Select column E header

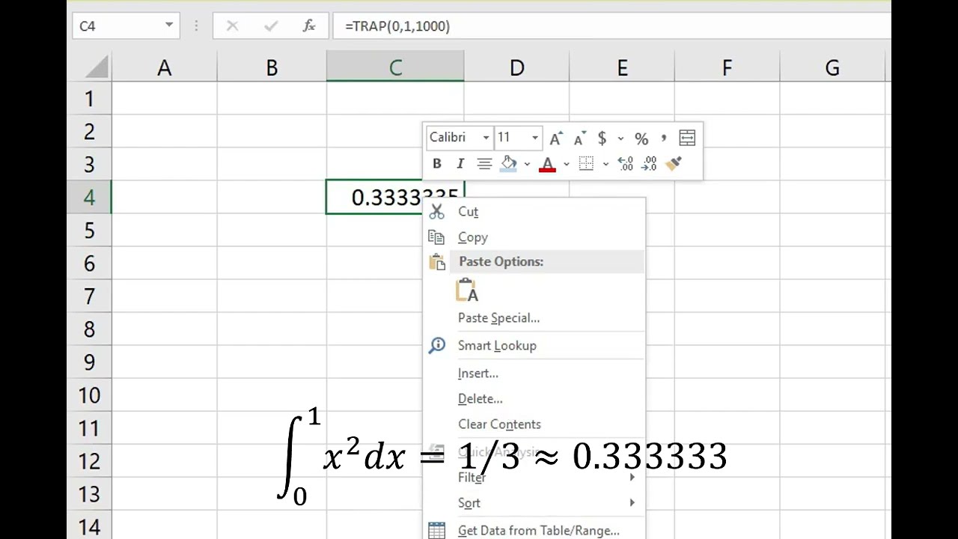[622, 68]
